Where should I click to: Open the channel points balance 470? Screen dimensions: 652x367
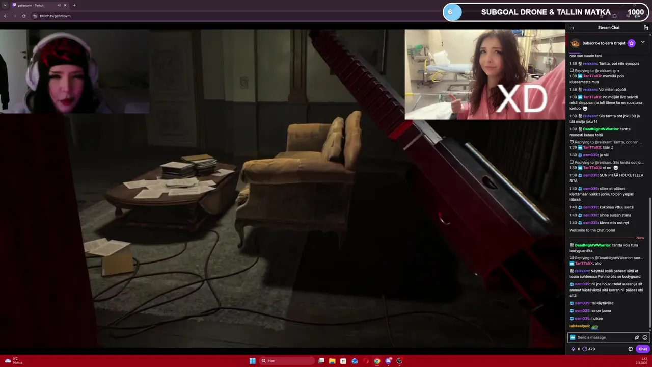[588, 349]
